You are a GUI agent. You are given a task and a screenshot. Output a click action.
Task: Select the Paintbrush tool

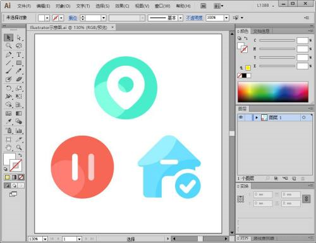click(8, 71)
